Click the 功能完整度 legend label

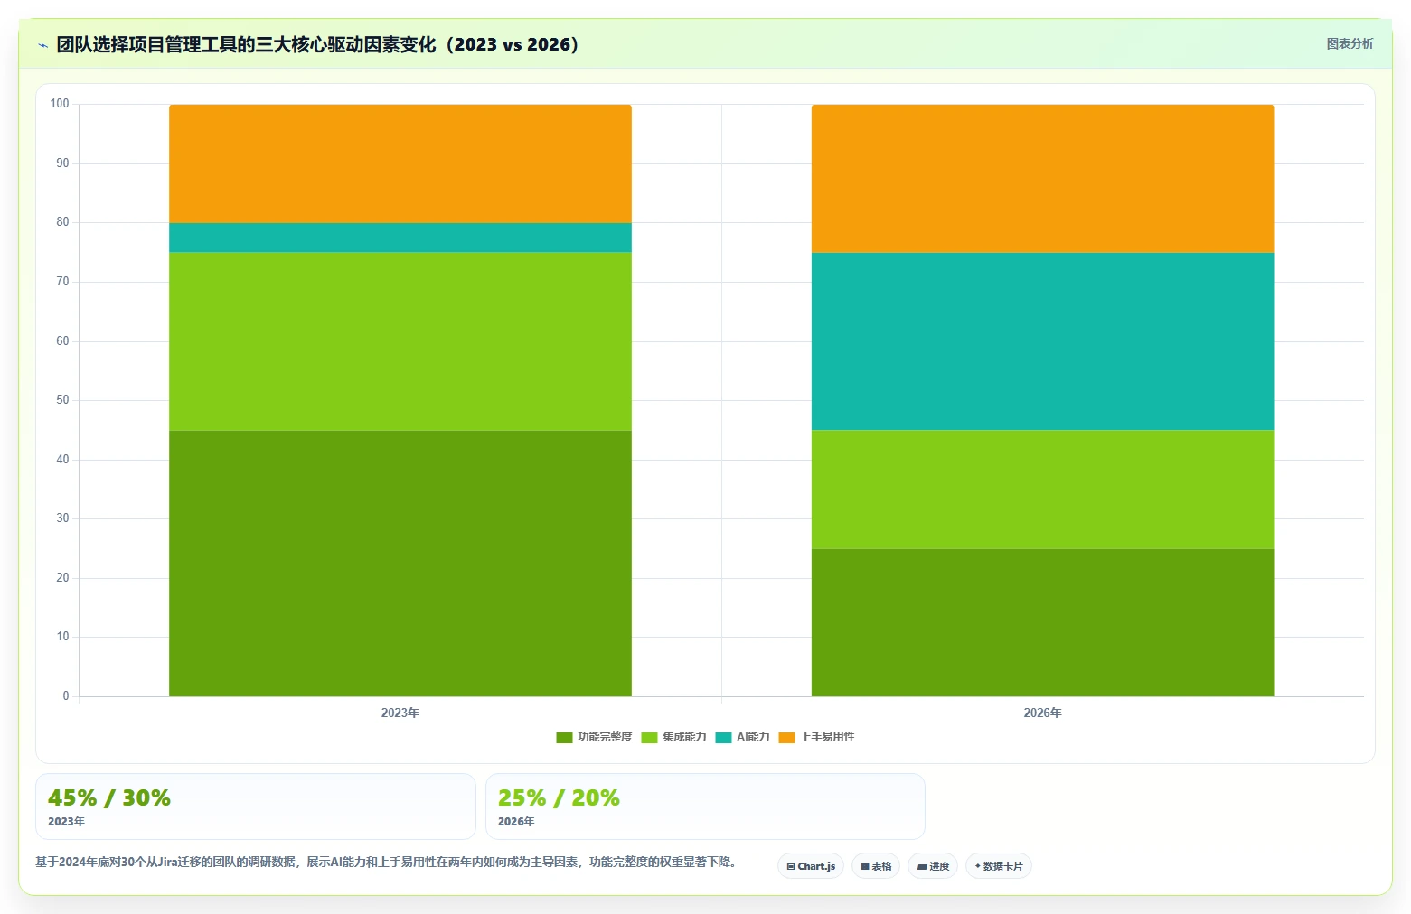click(x=605, y=737)
